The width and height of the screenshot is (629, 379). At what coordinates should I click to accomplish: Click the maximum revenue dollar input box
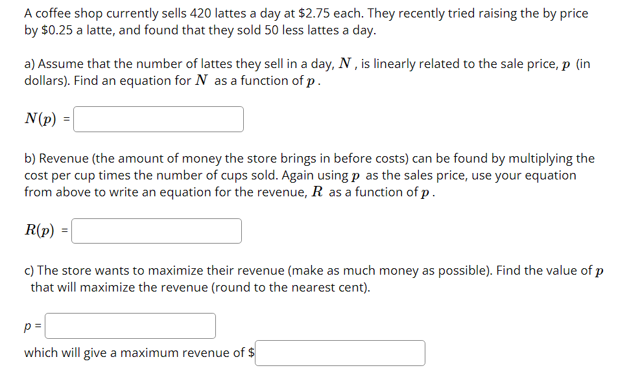(340, 352)
